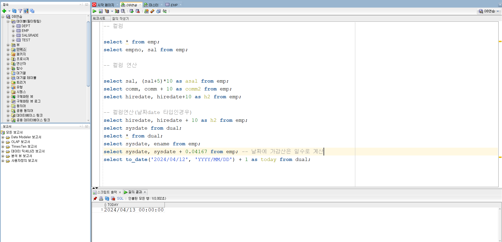Select the 데이터베이스 링크 tree item
The image size is (502, 242).
pos(29,116)
